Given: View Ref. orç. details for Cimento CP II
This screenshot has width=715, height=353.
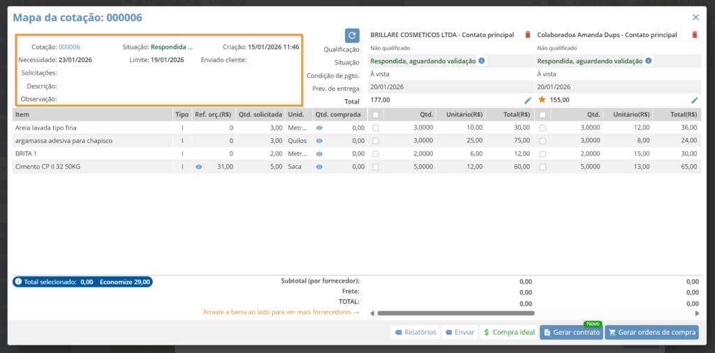Looking at the screenshot, I should click(199, 167).
